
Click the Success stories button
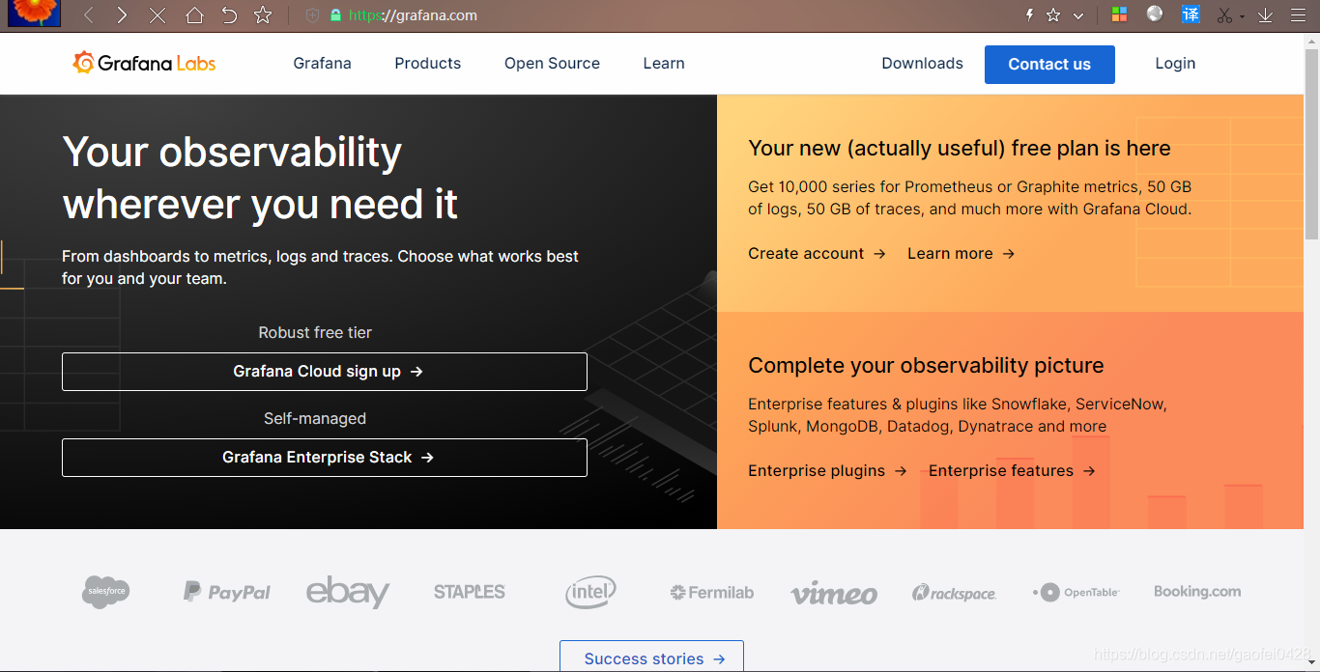tap(651, 658)
